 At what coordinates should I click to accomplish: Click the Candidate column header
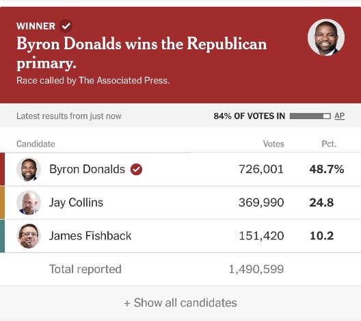[x=36, y=144]
